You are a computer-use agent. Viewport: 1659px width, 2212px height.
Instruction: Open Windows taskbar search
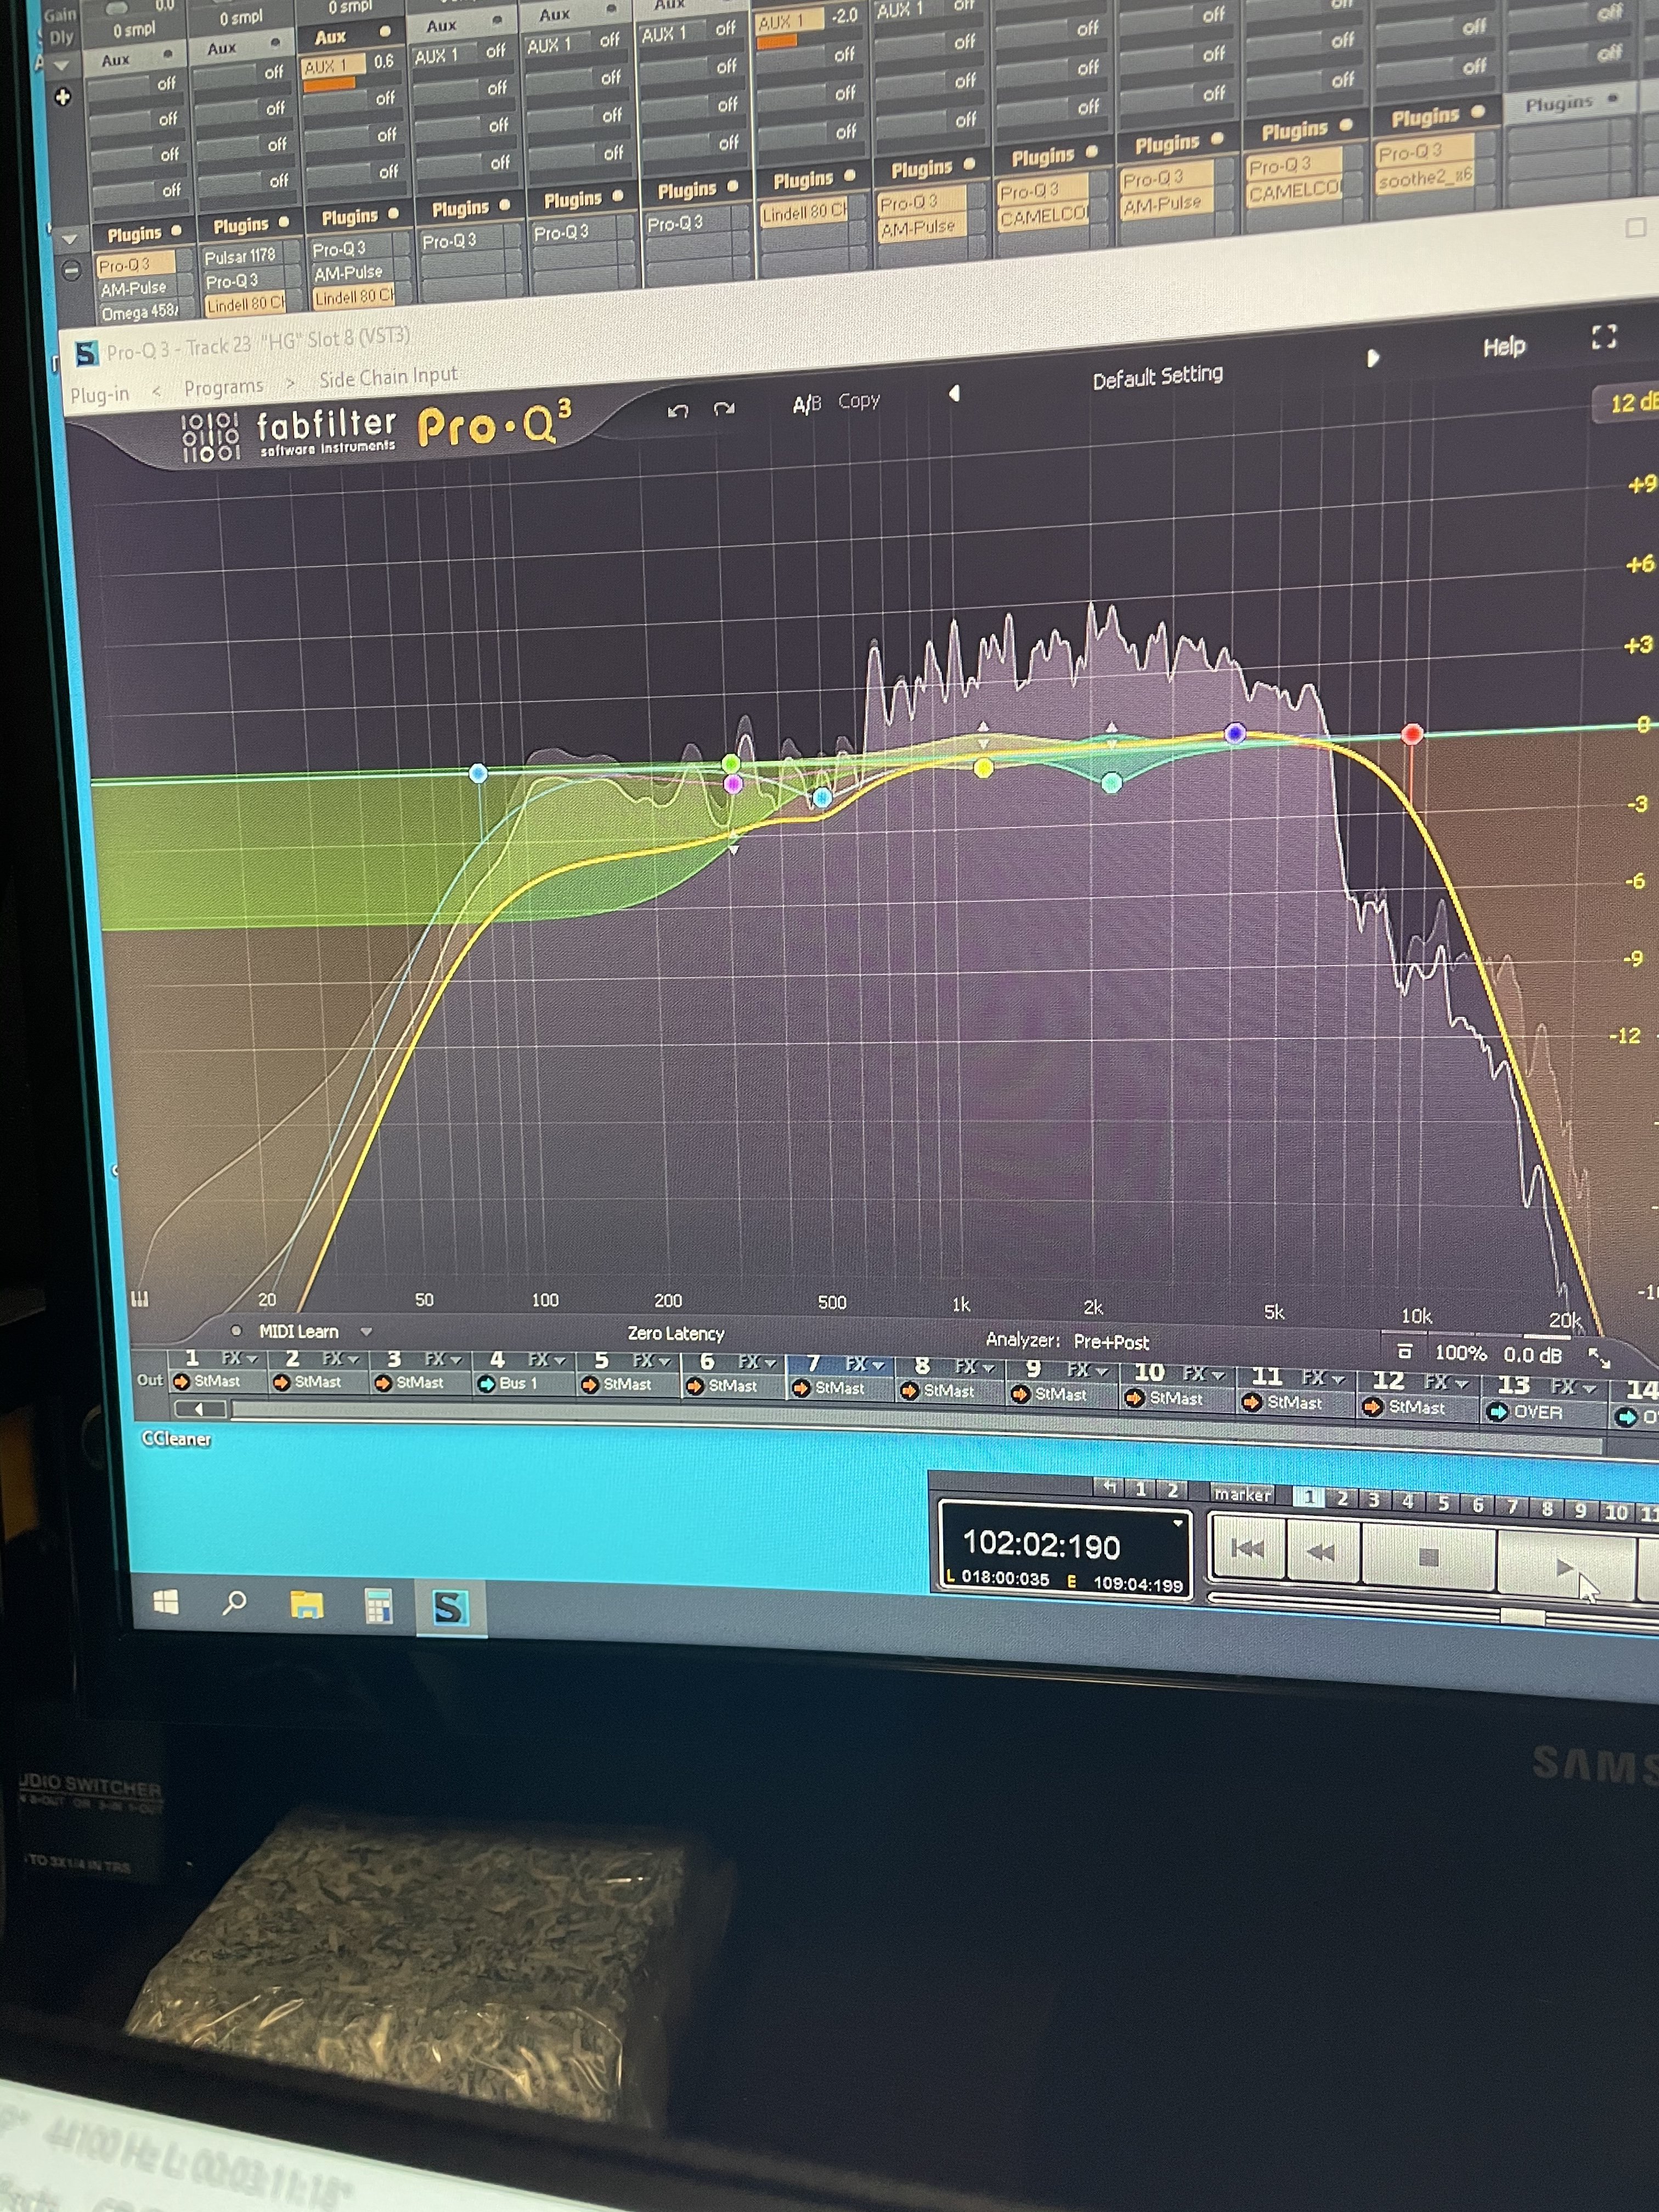pos(235,1603)
